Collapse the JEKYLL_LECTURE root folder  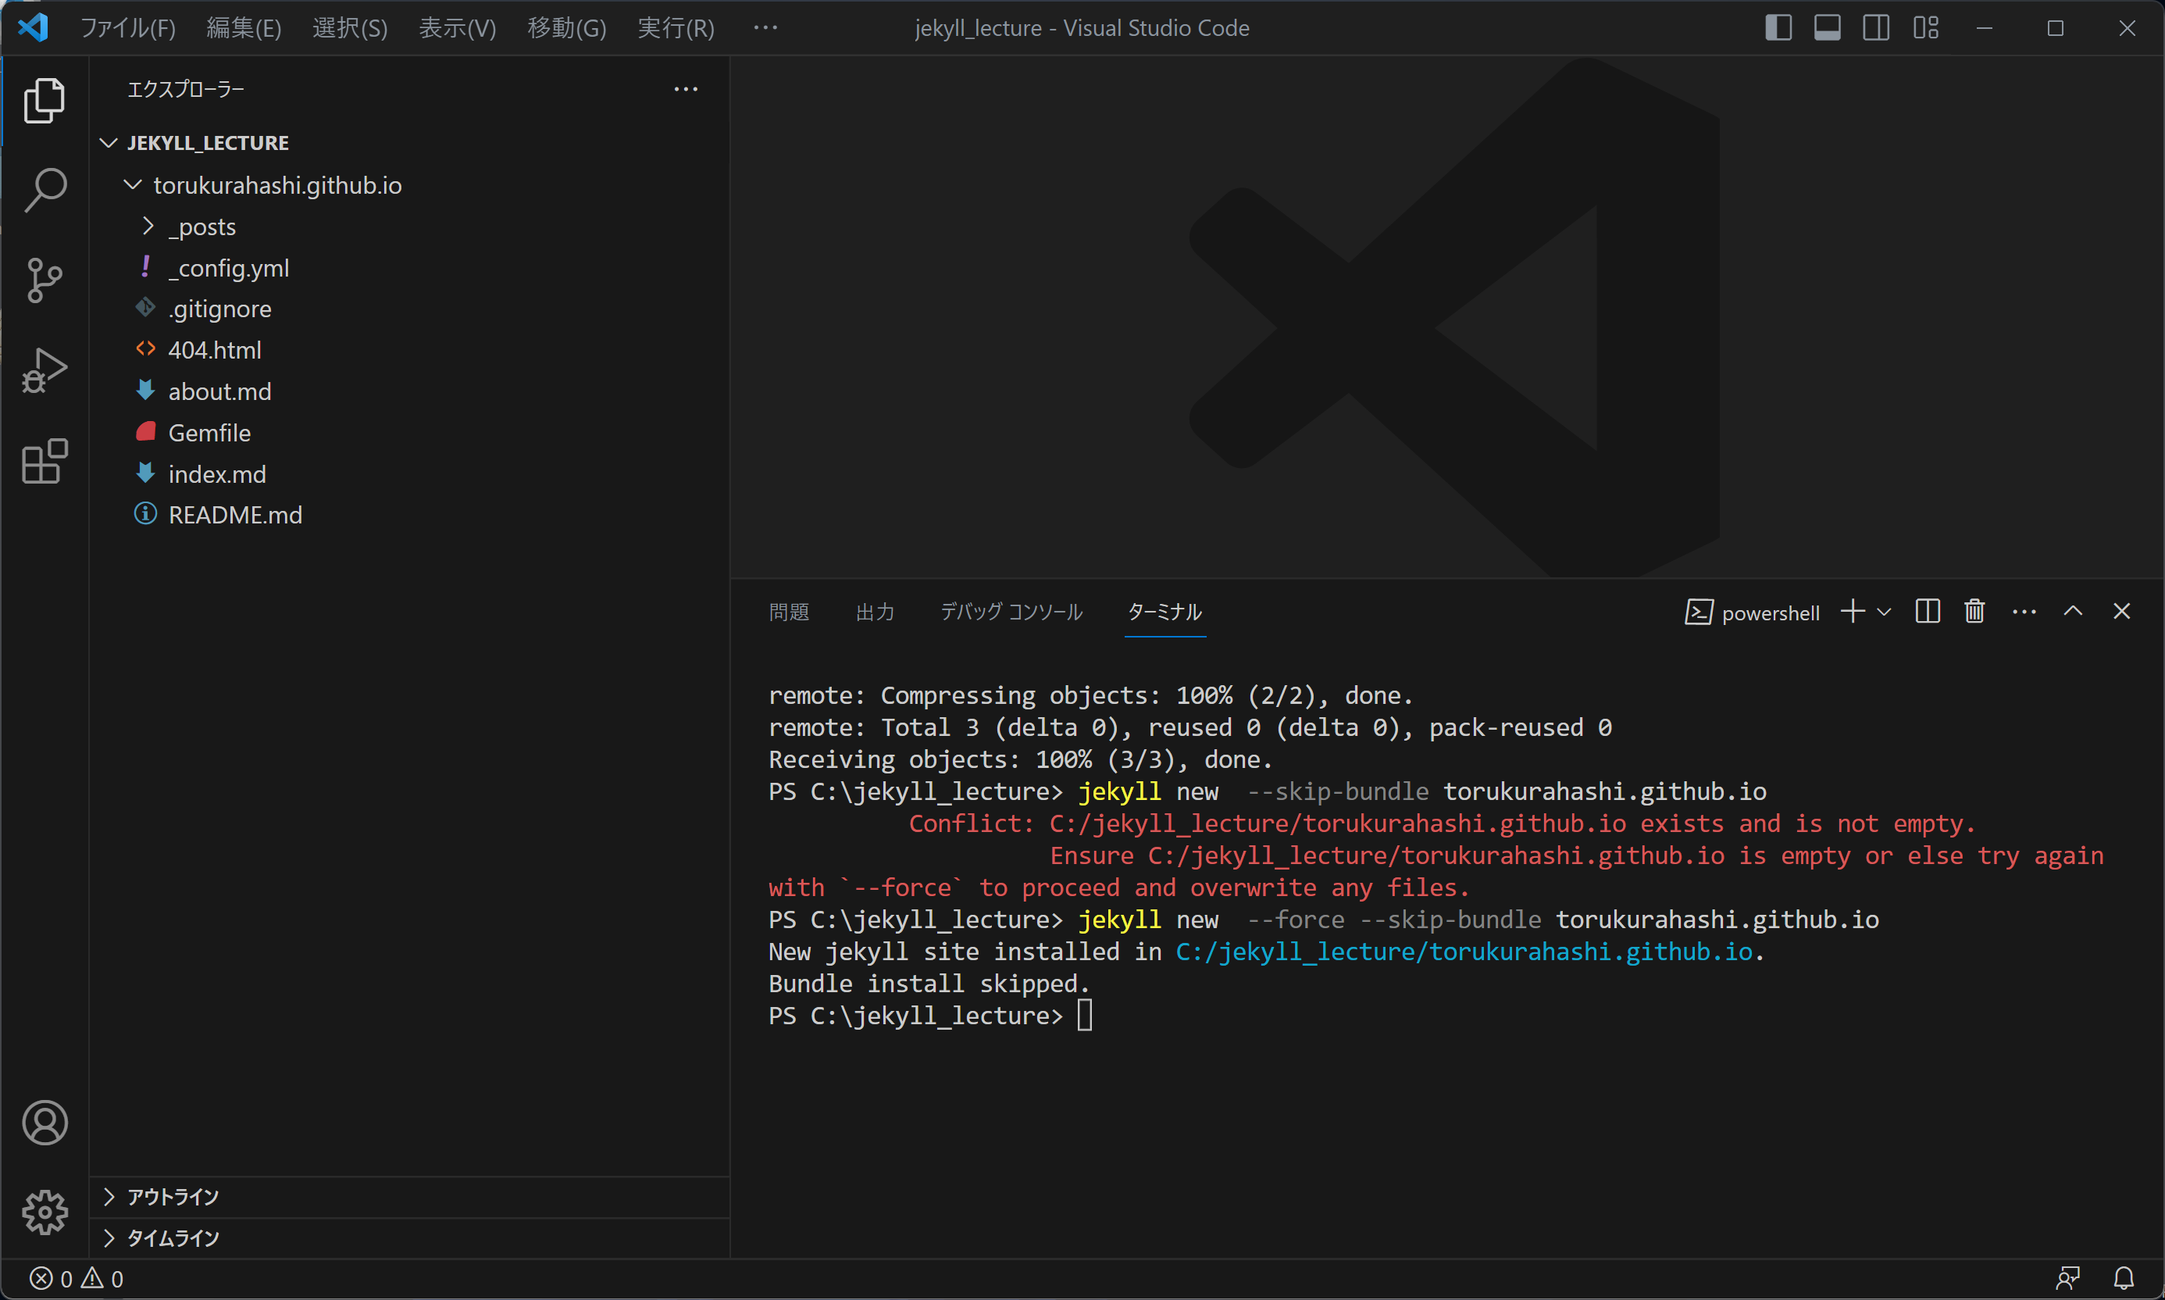coord(109,143)
